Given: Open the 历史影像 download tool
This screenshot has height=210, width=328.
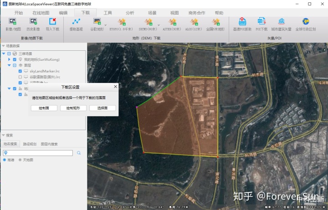Looking at the screenshot, I should [x=33, y=24].
